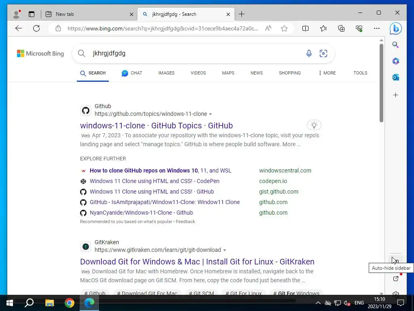Open the split screen icon

(305, 28)
